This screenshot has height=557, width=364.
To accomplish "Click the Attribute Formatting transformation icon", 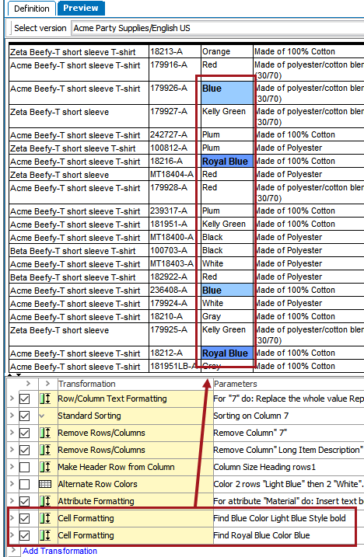I will coord(45,501).
